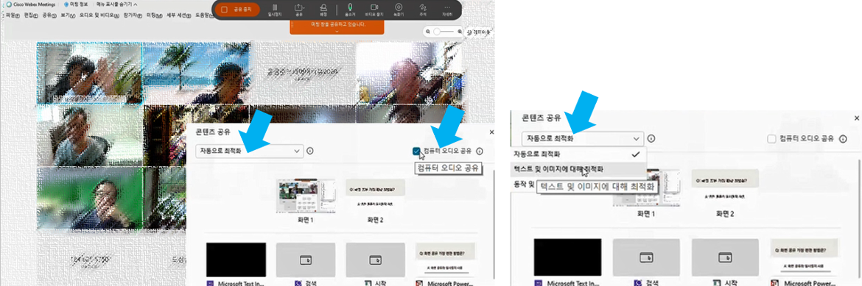Click the zoom-in magnifier by the slider
Viewport: 862px width, 286px height.
pyautogui.click(x=460, y=32)
